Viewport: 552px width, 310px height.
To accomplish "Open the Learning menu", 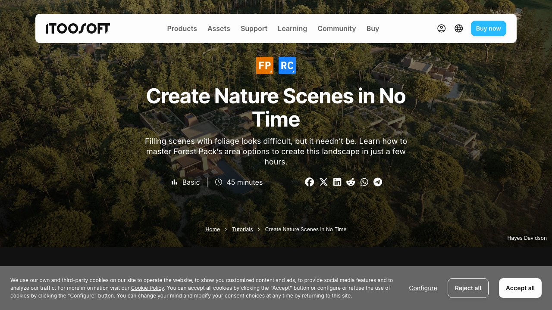I will [x=292, y=28].
